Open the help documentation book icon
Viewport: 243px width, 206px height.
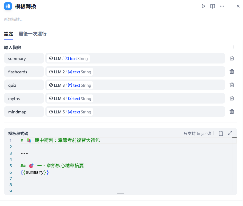point(212,6)
